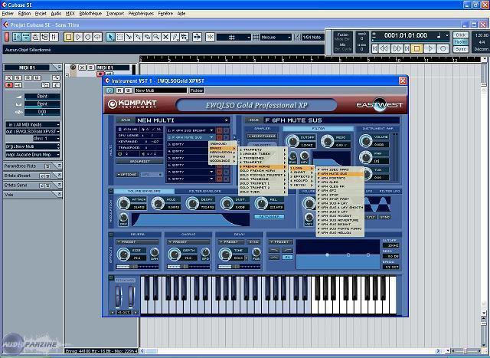
Task: Toggle toolbar Cycle loop button
Action: click(x=97, y=38)
